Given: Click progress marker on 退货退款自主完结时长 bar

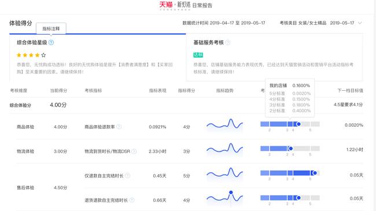Looking at the screenshot, I should click(298, 198).
